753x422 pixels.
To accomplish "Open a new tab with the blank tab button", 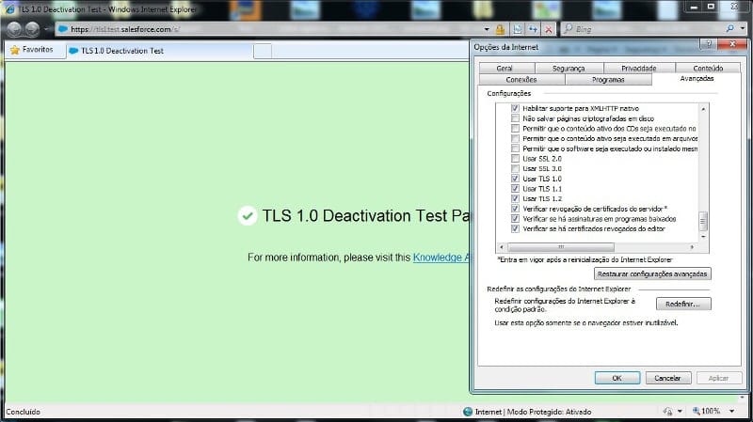I will coord(263,51).
